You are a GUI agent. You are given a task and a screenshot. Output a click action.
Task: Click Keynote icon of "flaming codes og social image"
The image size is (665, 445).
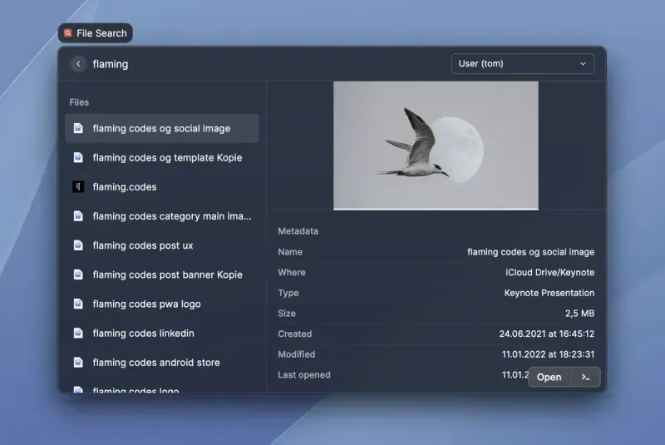(78, 128)
